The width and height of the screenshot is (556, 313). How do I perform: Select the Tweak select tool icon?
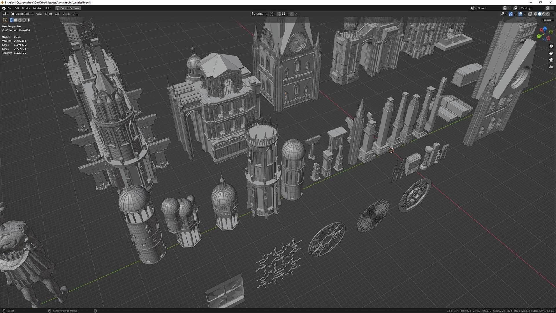click(5, 20)
